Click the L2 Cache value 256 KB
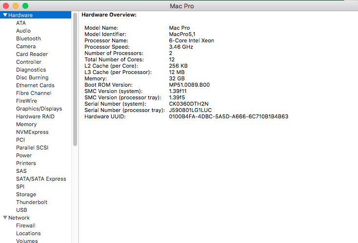 [178, 66]
